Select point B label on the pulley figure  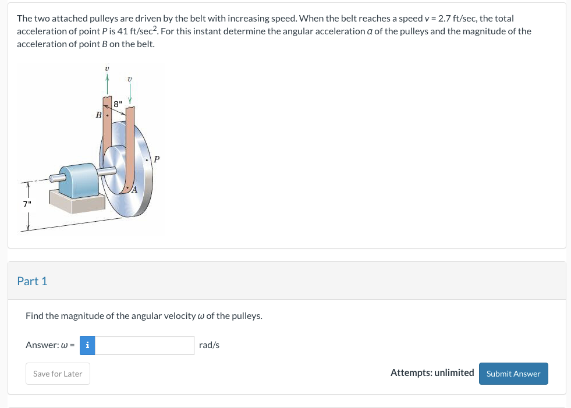(x=99, y=115)
